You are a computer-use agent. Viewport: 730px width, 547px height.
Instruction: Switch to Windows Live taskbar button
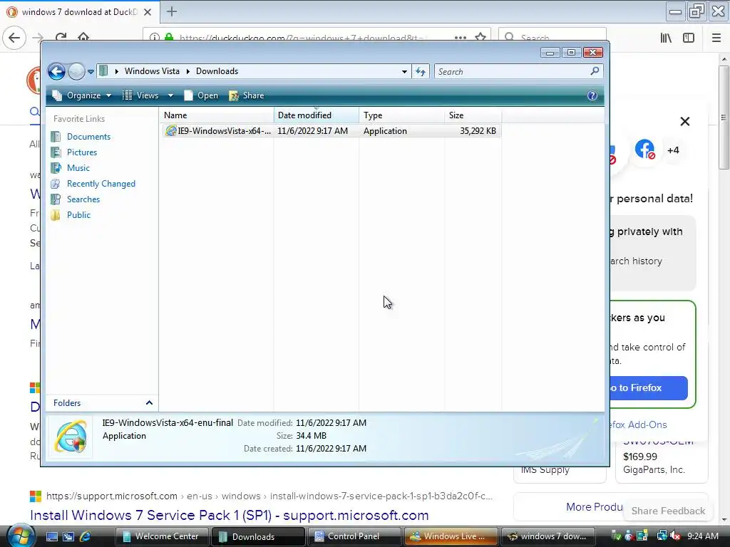click(451, 536)
